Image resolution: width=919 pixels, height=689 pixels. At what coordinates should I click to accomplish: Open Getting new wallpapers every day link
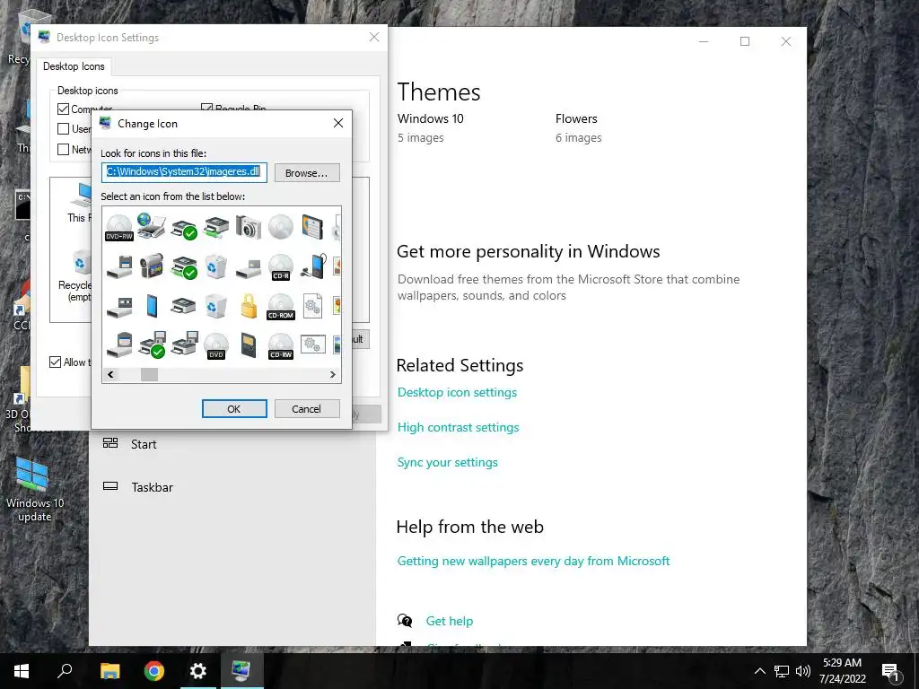(x=533, y=561)
